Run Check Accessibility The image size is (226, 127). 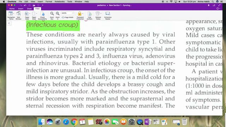click(42, 16)
